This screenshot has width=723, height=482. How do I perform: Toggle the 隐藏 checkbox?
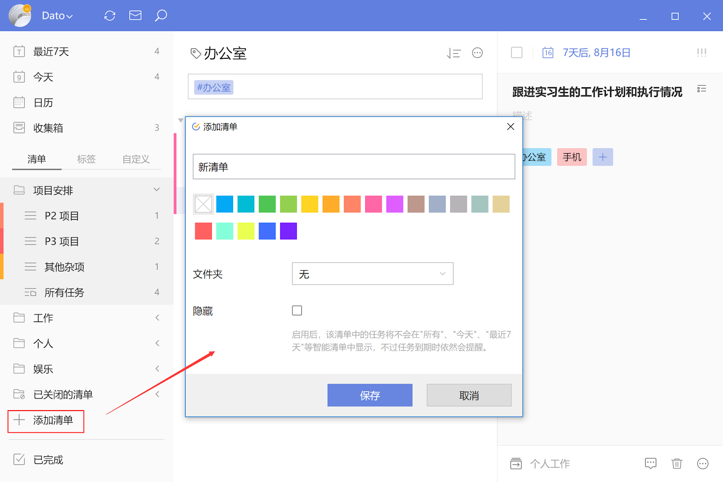(x=297, y=310)
